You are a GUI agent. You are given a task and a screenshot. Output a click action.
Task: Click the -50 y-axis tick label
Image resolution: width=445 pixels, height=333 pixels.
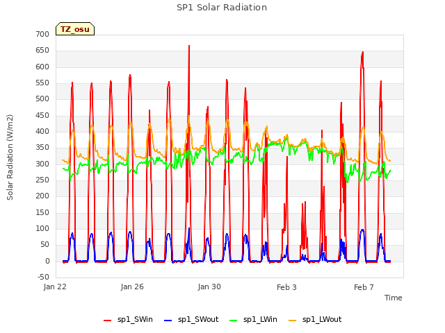point(43,277)
